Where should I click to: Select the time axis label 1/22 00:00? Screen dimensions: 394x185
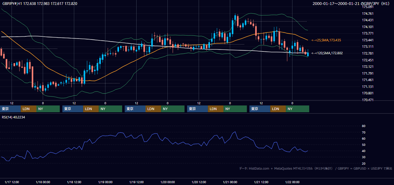pos(292,182)
